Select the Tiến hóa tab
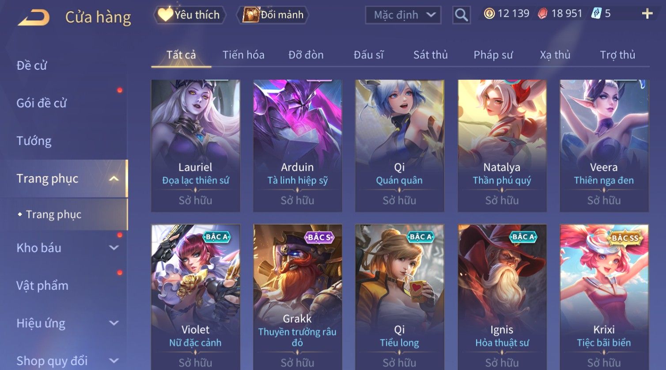This screenshot has width=666, height=370. (x=243, y=55)
